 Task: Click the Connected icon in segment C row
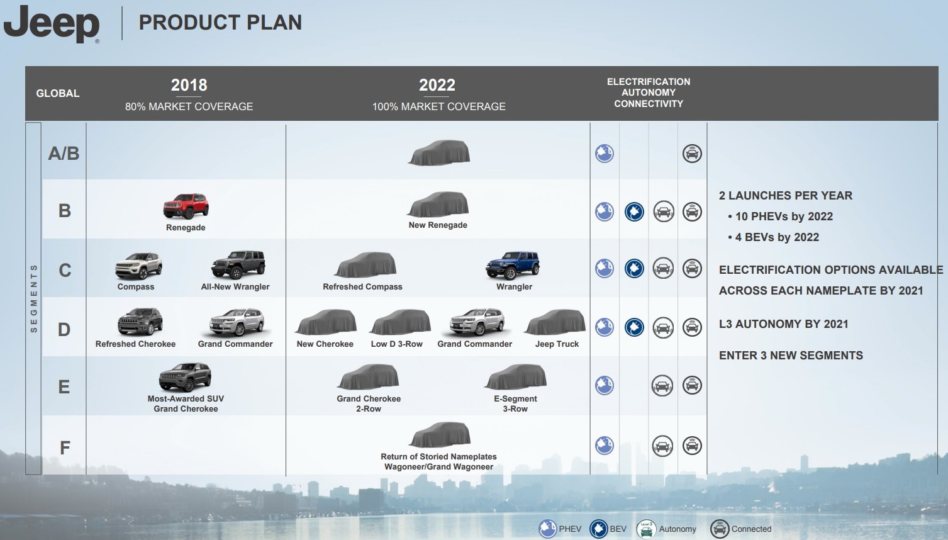(x=692, y=269)
